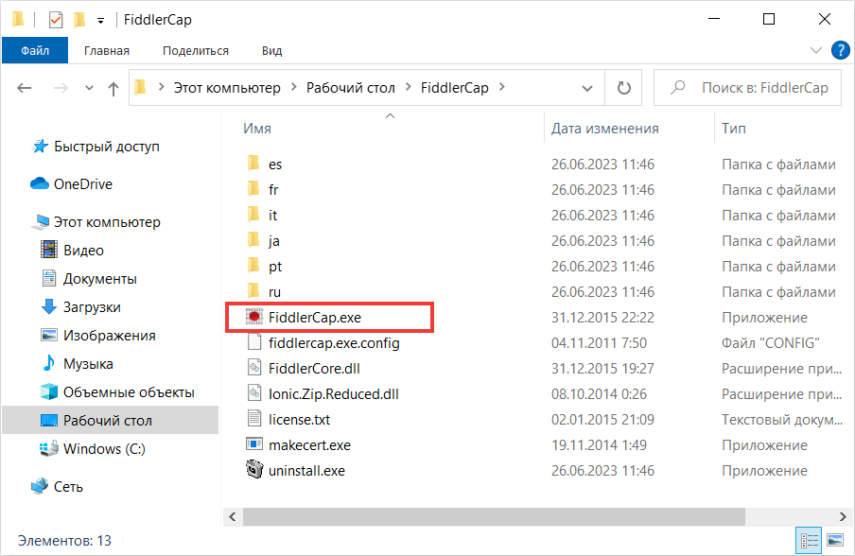Refresh the FiddlerCap folder view
The width and height of the screenshot is (855, 556).
[x=624, y=88]
